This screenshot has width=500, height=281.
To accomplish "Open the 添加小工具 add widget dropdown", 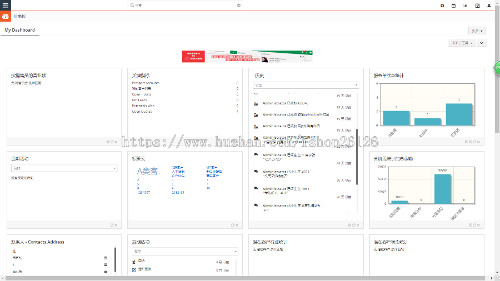I will pos(462,43).
